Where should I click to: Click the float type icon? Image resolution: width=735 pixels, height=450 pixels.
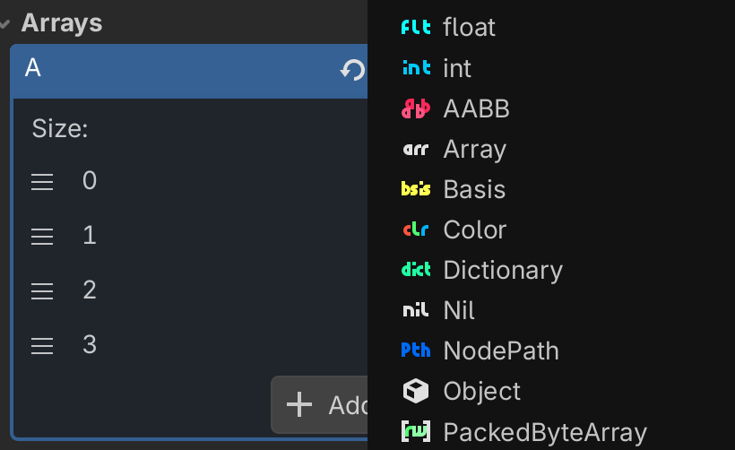point(416,28)
